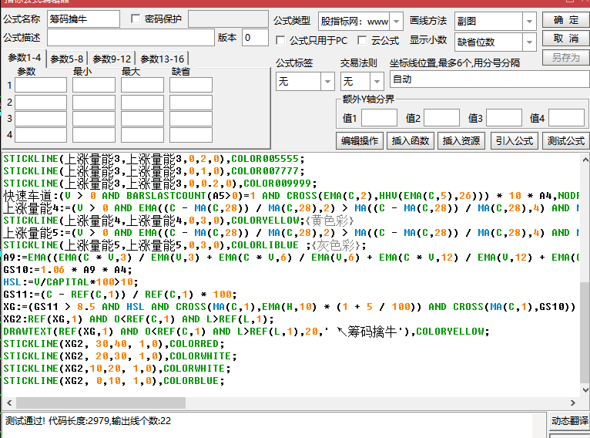Click the 编辑操作 button
Viewport: 590px width, 438px height.
(360, 141)
